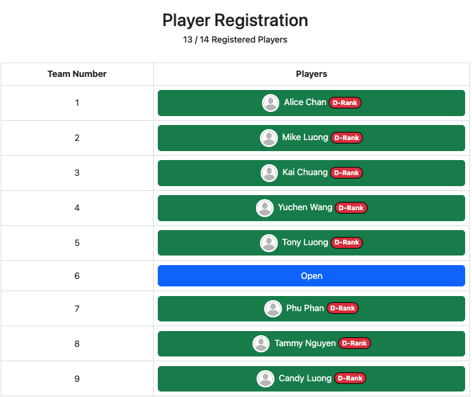
Task: Click Phu Phan's avatar icon
Action: point(273,309)
